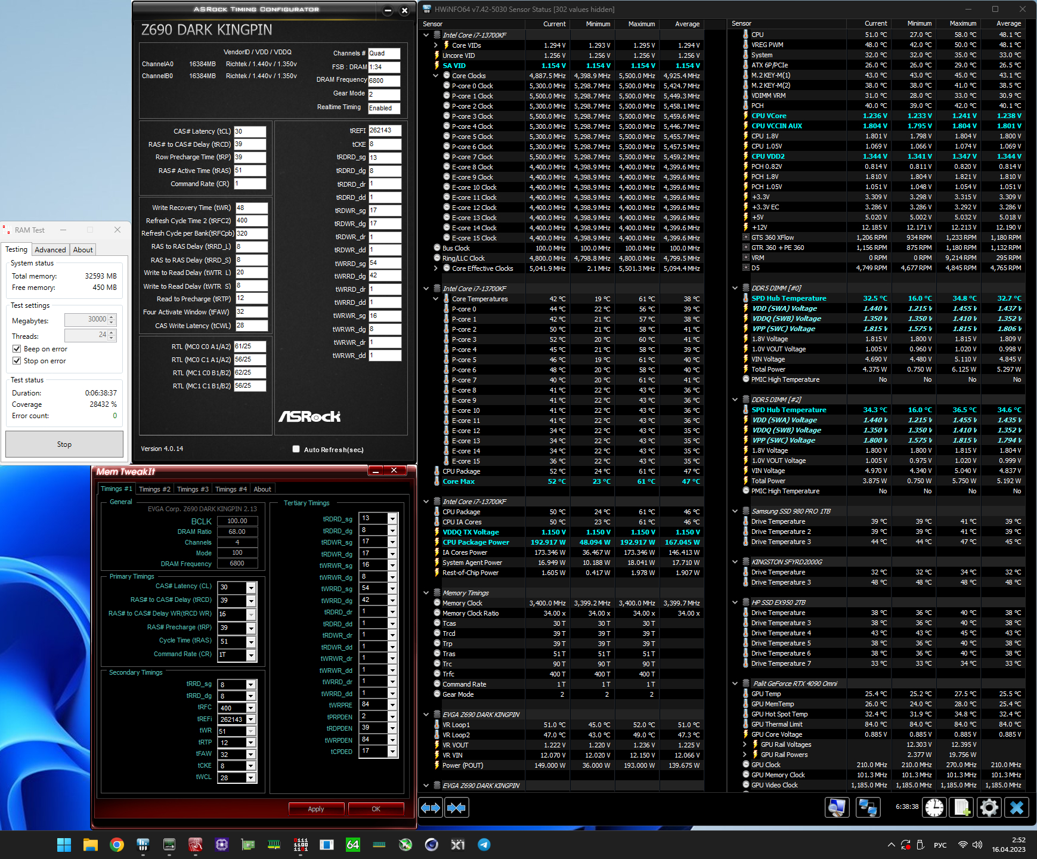Open HWiNFO taskbar icon
The image size is (1037, 859).
click(143, 845)
